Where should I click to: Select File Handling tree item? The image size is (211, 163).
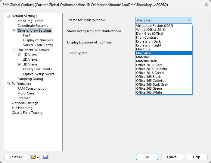click(22, 108)
